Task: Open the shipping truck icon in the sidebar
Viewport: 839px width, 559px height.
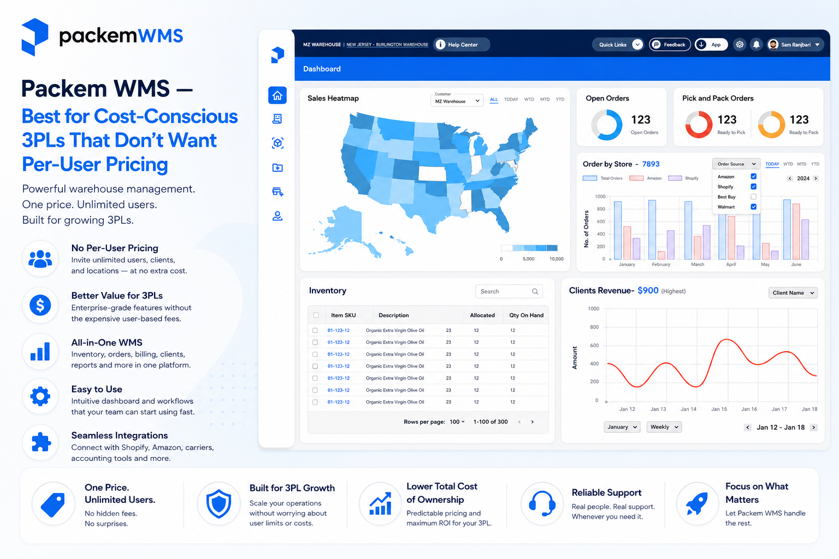Action: [277, 192]
